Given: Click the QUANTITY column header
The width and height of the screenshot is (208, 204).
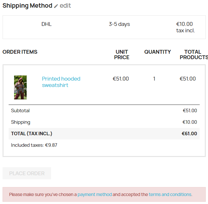Looking at the screenshot, I should pyautogui.click(x=158, y=52).
